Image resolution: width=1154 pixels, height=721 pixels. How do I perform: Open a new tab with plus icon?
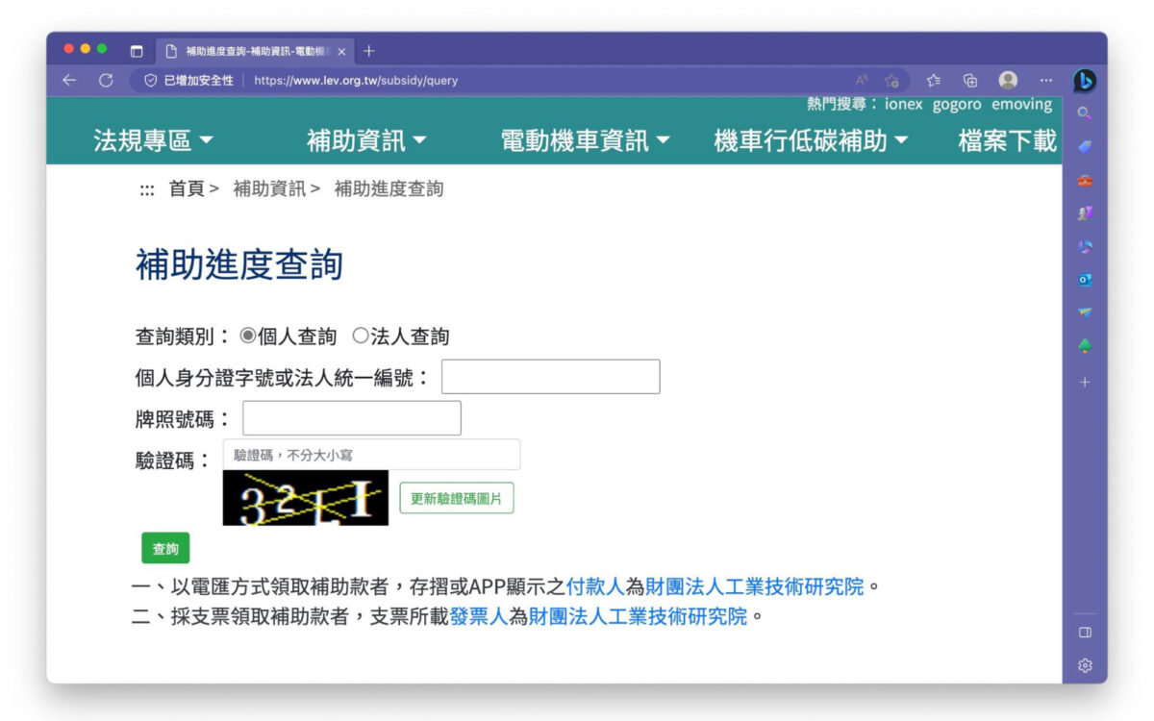[369, 51]
